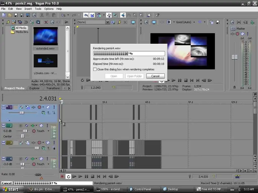Mute video track 1
Viewport: 258px width, 193px height.
coord(48,107)
